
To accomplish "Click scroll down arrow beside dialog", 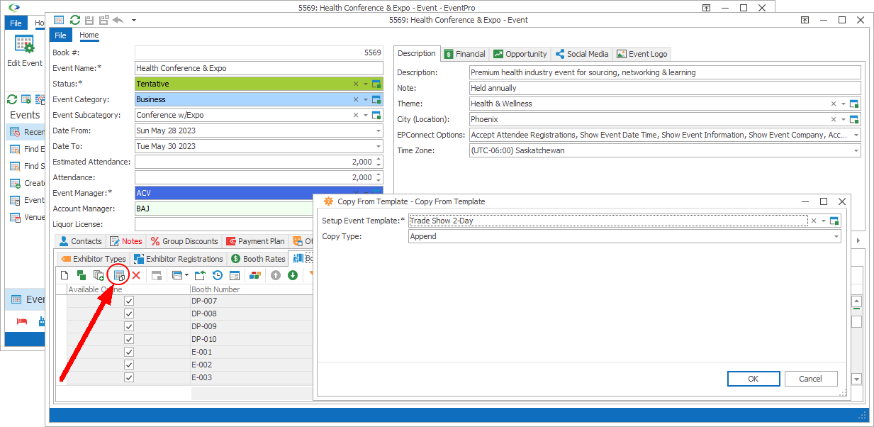I will [856, 379].
